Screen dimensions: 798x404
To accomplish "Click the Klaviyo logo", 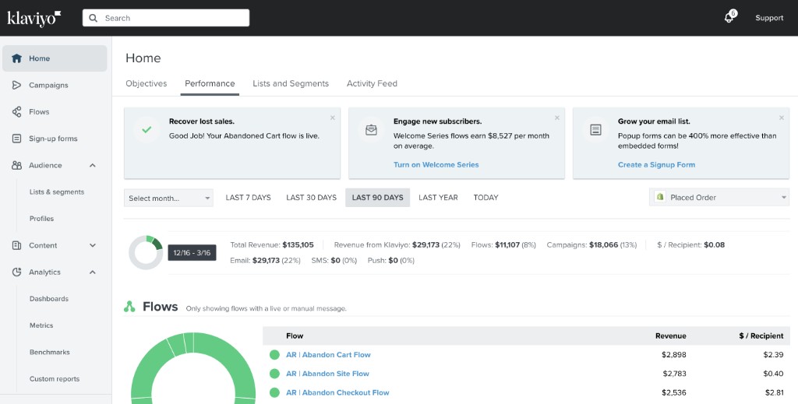I will tap(34, 19).
